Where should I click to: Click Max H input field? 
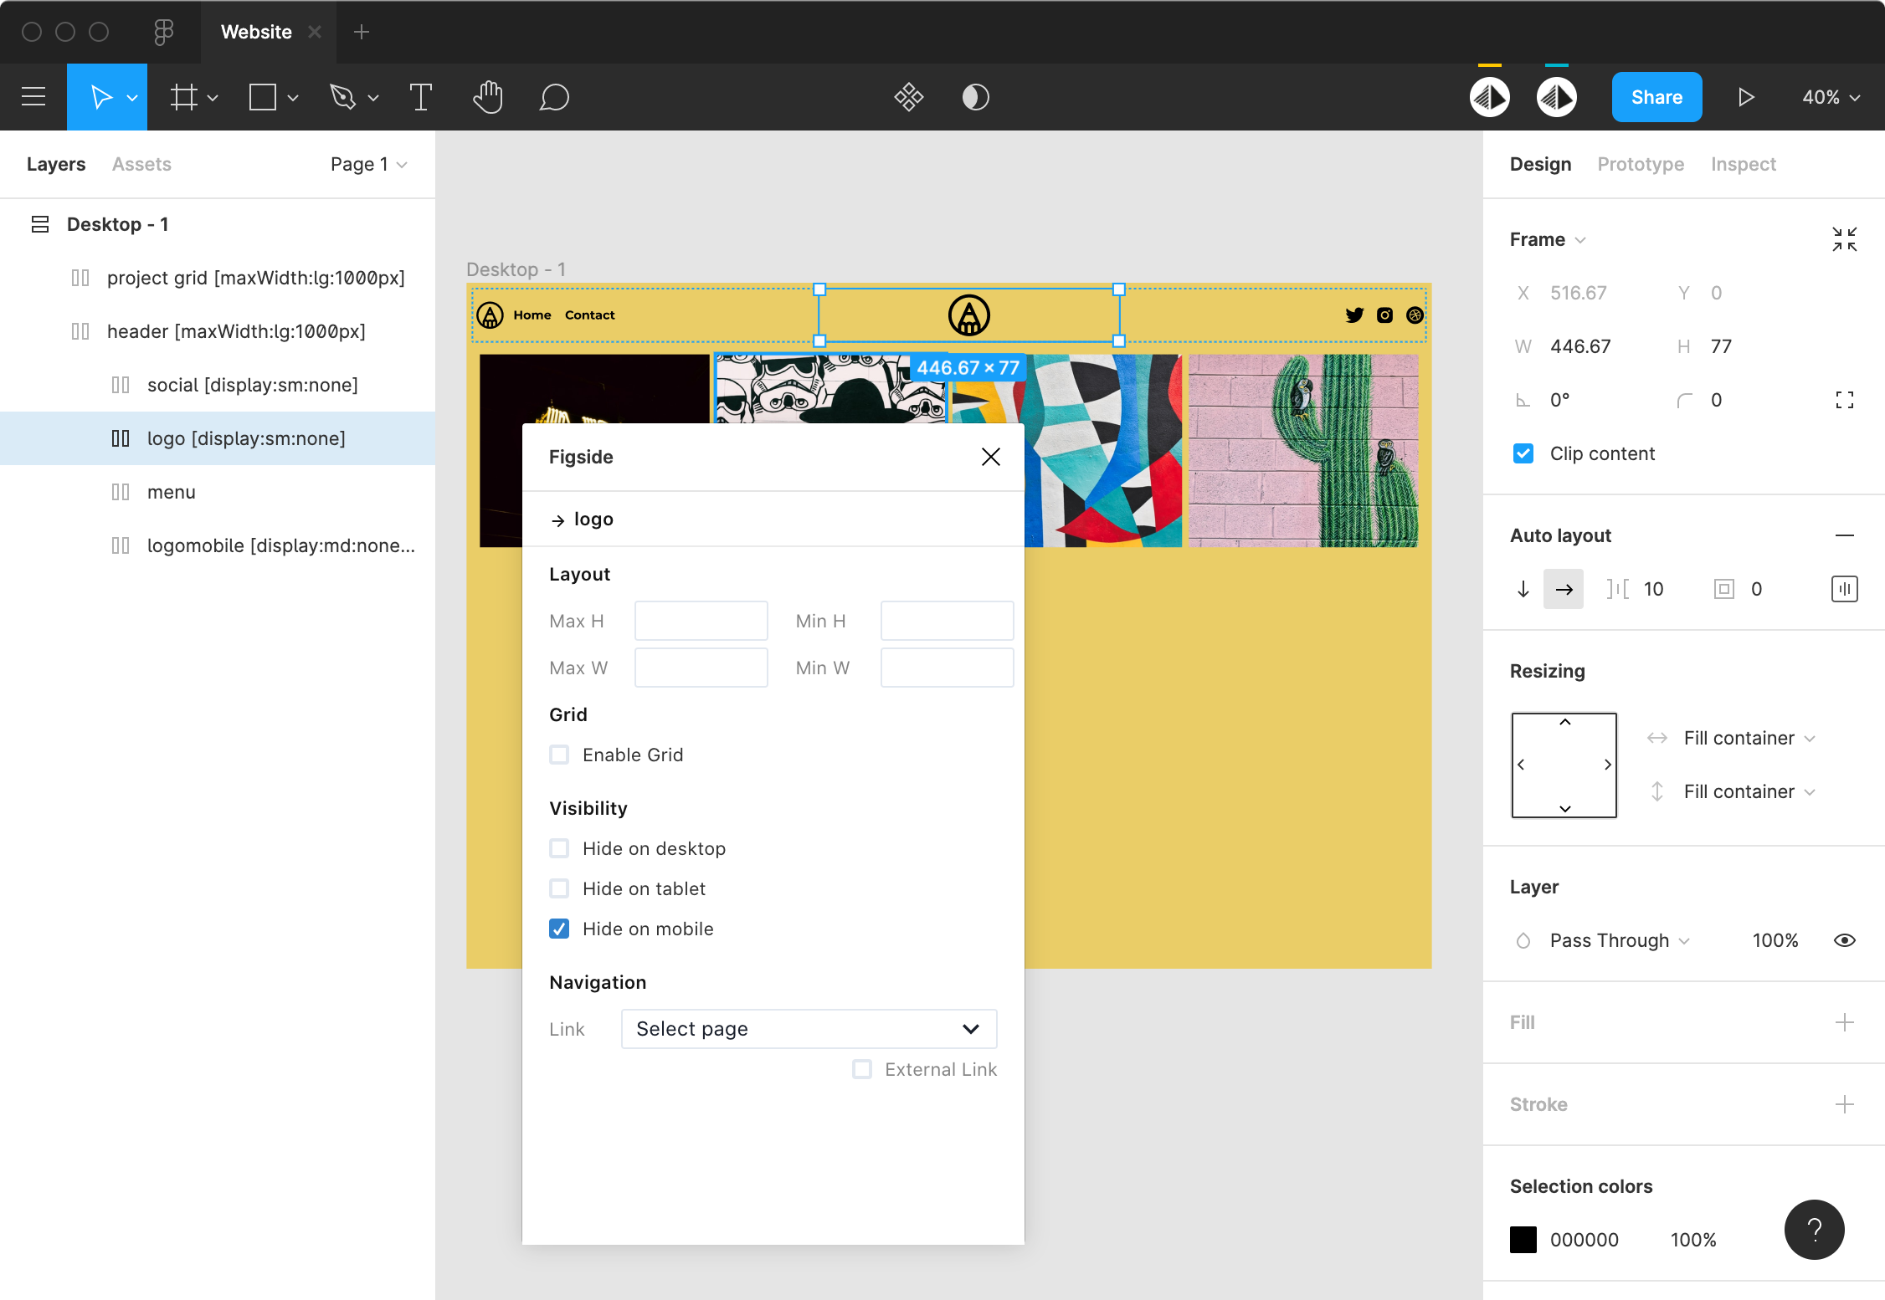coord(701,621)
